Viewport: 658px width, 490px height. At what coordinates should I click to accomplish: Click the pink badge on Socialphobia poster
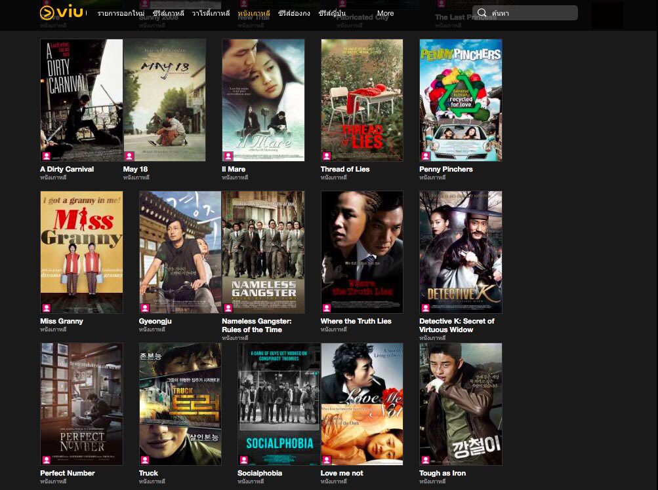click(x=244, y=460)
